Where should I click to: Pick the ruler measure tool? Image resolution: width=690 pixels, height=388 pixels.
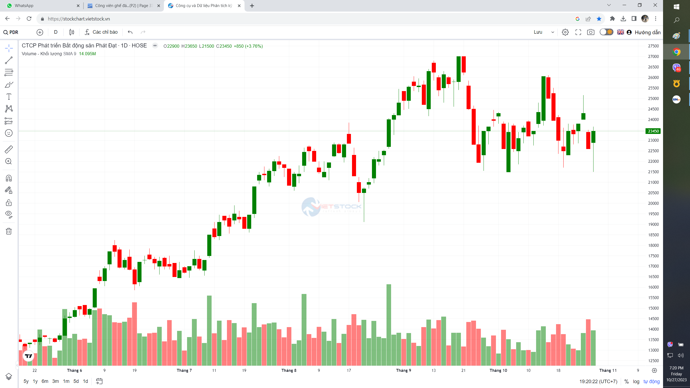coord(9,149)
